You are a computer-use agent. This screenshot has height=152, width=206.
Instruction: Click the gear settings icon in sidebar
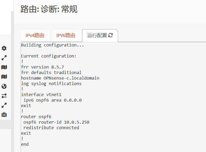(x=4, y=48)
